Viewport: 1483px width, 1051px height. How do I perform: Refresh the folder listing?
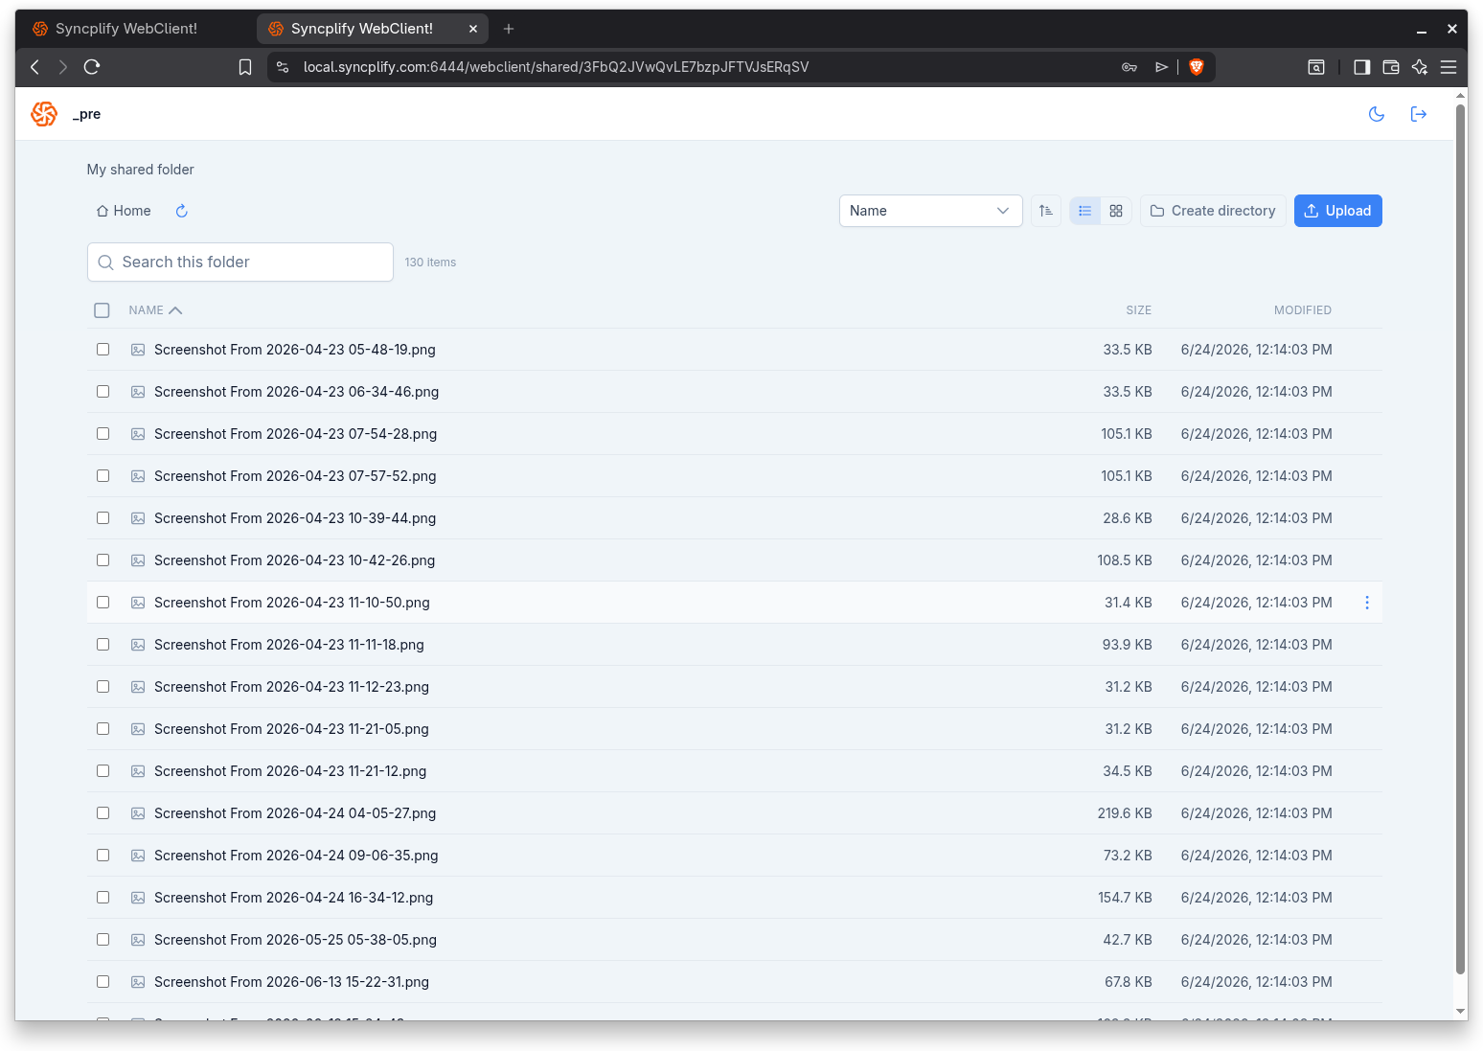pyautogui.click(x=182, y=211)
